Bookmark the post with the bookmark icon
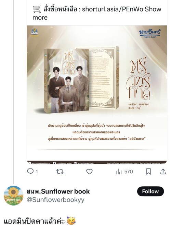 pos(148,172)
